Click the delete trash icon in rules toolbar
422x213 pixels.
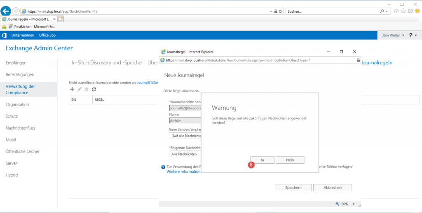tap(87, 89)
